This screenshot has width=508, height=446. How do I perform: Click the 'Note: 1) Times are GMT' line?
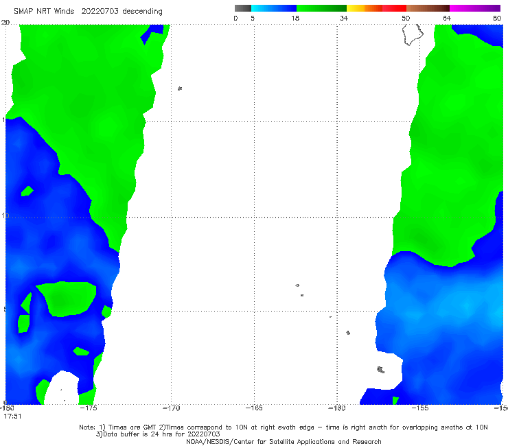[x=283, y=427]
